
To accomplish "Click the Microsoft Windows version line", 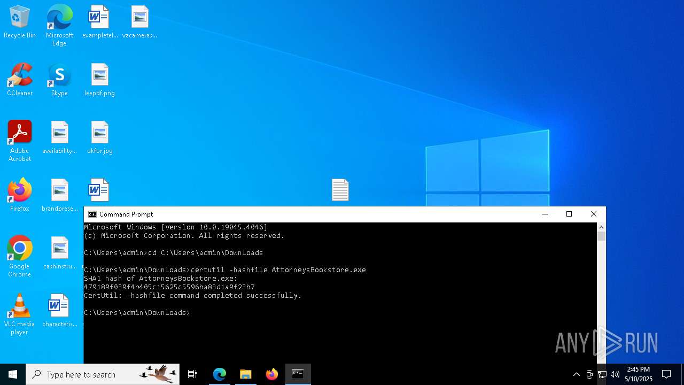I will point(176,227).
